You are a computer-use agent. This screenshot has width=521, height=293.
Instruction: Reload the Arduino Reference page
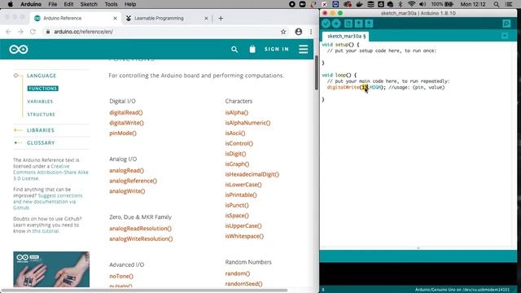(x=33, y=32)
